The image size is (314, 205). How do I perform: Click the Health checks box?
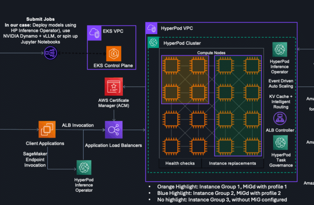180,163
